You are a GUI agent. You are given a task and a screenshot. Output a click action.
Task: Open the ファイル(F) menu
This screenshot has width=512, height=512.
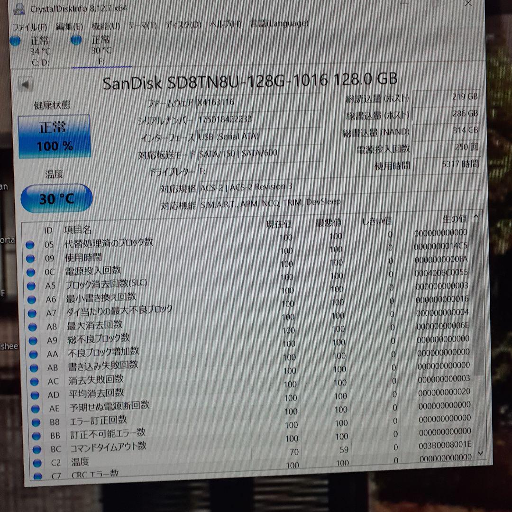click(x=30, y=27)
